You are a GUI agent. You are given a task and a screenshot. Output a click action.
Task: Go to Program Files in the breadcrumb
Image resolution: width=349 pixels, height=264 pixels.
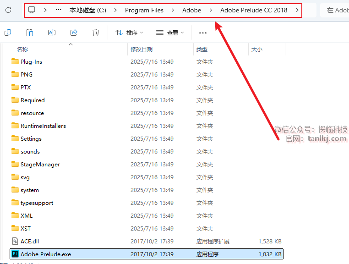(144, 10)
